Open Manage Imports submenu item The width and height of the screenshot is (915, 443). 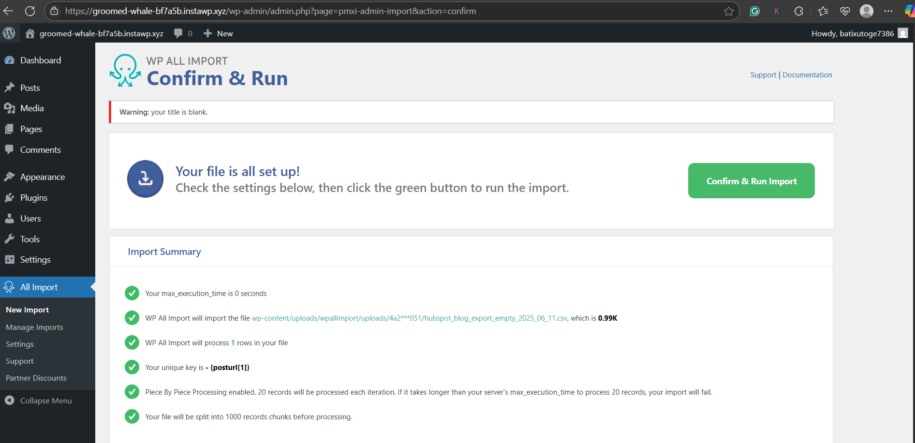coord(34,327)
